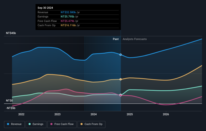This screenshot has width=206, height=131.
Task: Click the NT$5.479b free cash flow value
Action: click(67, 21)
